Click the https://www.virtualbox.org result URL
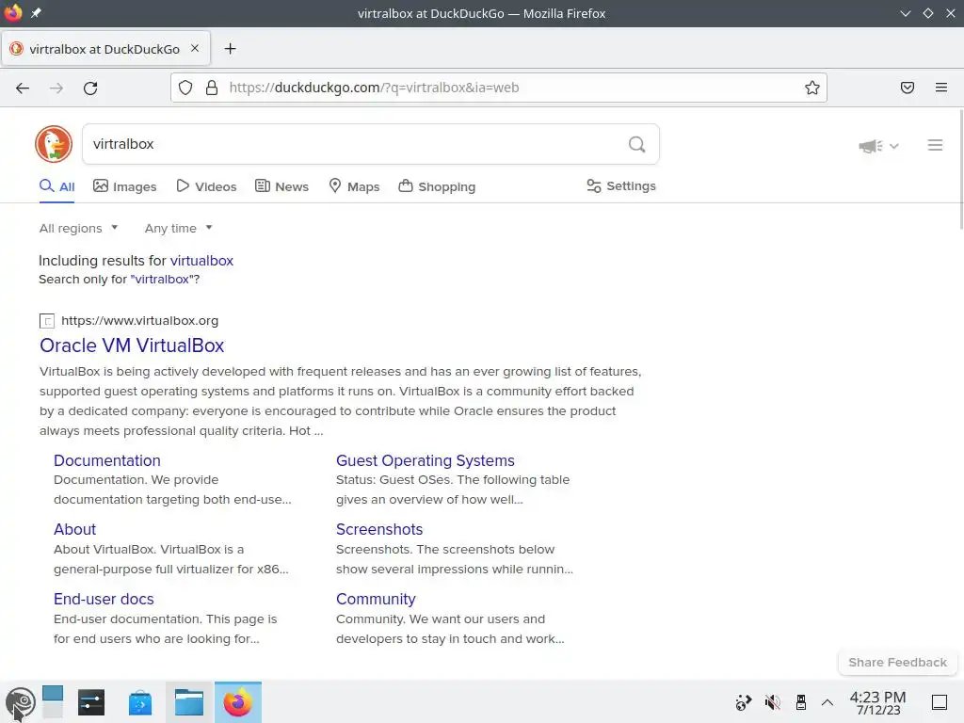This screenshot has width=964, height=723. (x=139, y=320)
